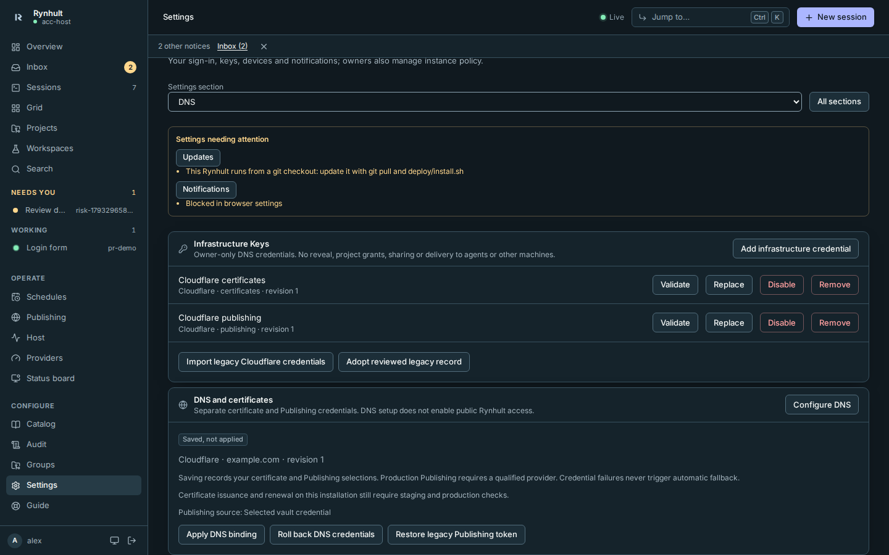This screenshot has height=555, width=889.
Task: Validate Cloudflare publishing credential
Action: coord(675,323)
